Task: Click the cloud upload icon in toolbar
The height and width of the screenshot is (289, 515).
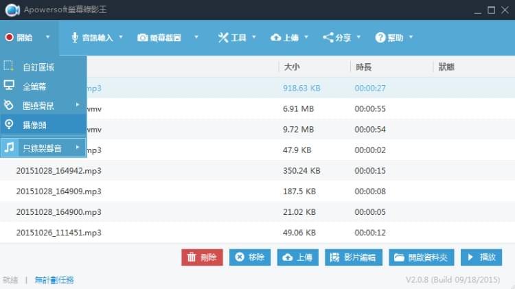Action: click(x=275, y=37)
